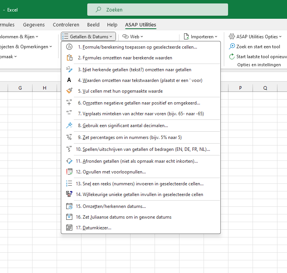The height and width of the screenshot is (273, 287).
Task: Open the Datumkiezer tool
Action: 140,227
